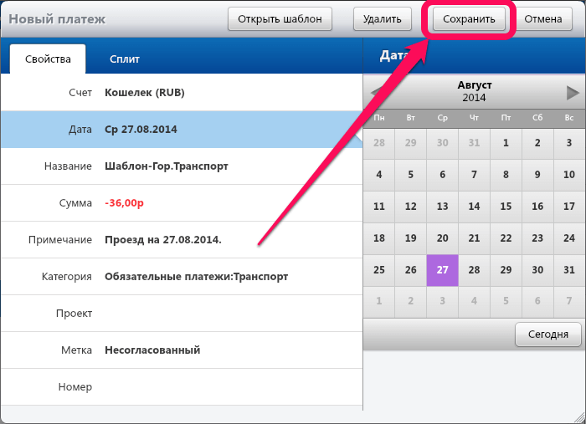Edit Название field Шаблон-Гор.Транспорт

pos(182,166)
